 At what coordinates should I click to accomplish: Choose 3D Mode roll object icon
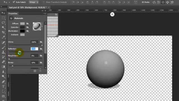[x=159, y=2]
